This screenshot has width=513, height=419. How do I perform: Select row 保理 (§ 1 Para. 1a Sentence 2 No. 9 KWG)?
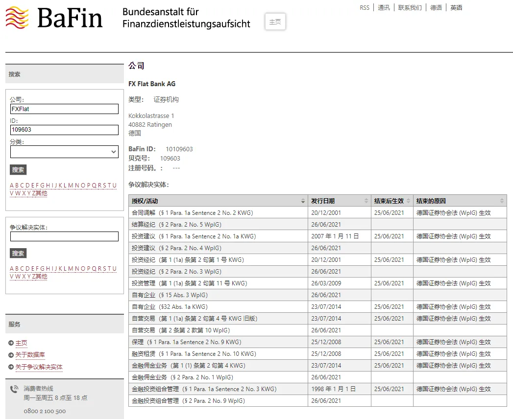(x=318, y=342)
